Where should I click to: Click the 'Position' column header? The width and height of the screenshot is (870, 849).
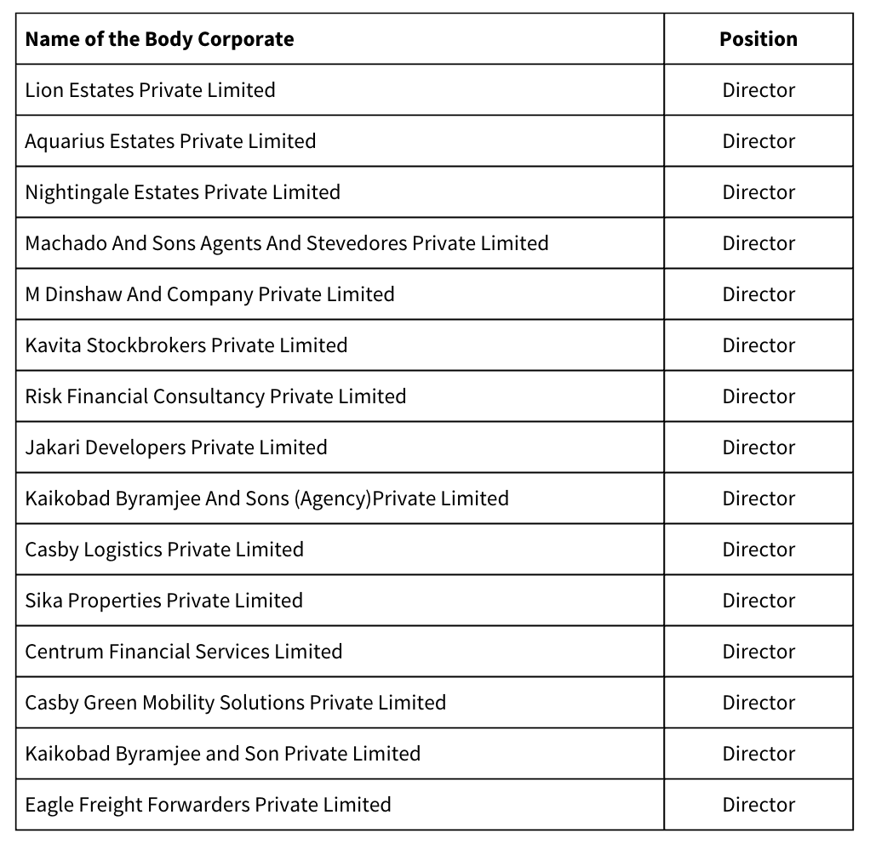coord(758,39)
